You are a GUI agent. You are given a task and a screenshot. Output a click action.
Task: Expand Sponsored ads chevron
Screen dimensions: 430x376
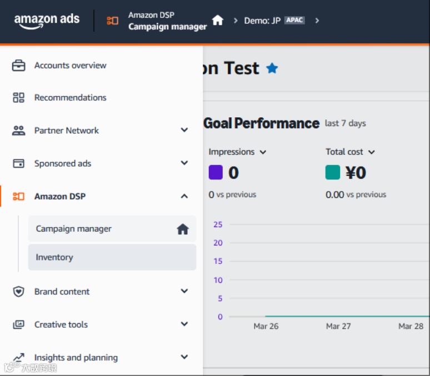point(184,163)
